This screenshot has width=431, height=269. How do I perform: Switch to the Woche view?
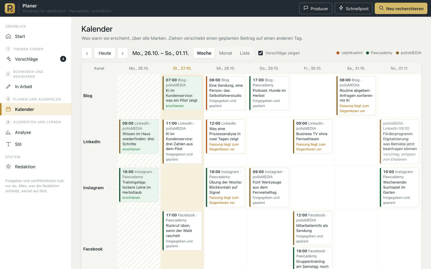pyautogui.click(x=204, y=53)
